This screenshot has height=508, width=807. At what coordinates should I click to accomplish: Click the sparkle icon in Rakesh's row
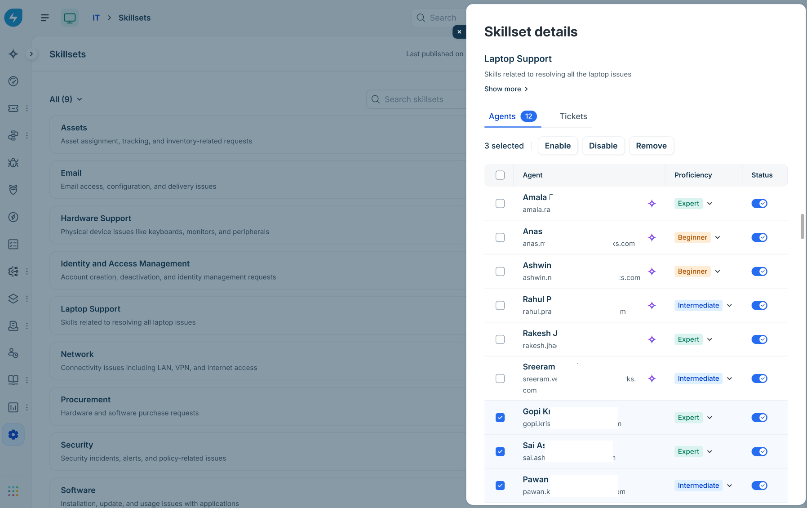click(652, 339)
